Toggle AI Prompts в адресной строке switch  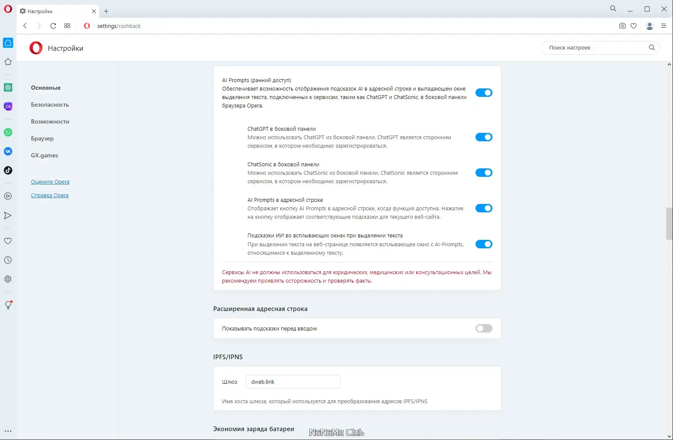tap(484, 208)
